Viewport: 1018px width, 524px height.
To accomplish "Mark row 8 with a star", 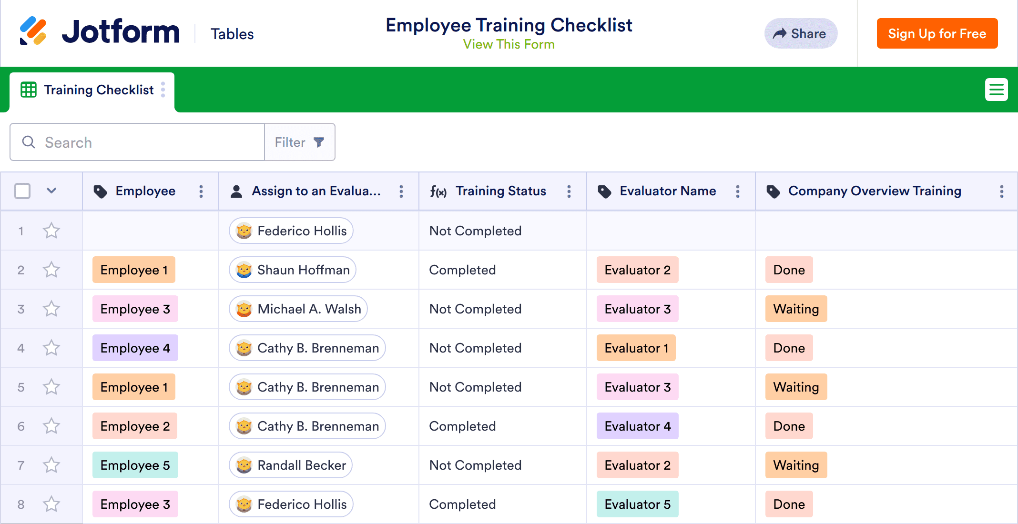I will [51, 504].
